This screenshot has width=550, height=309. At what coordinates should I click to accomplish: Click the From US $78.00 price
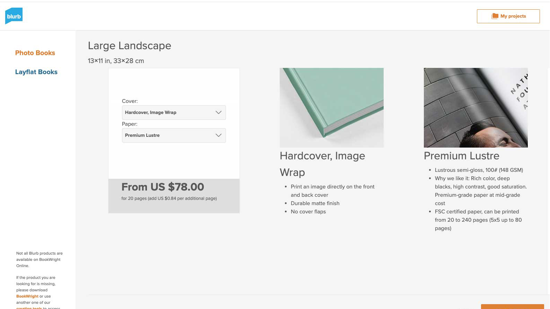coord(163,187)
